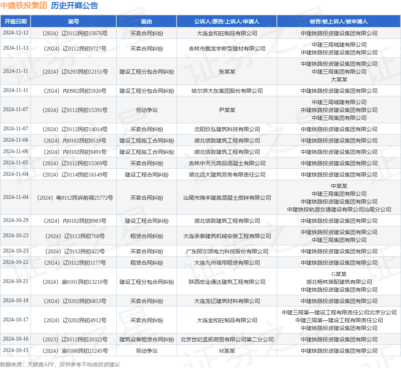Click 建设工程合同纠纷 in the 2024-11-04 row

pos(146,175)
